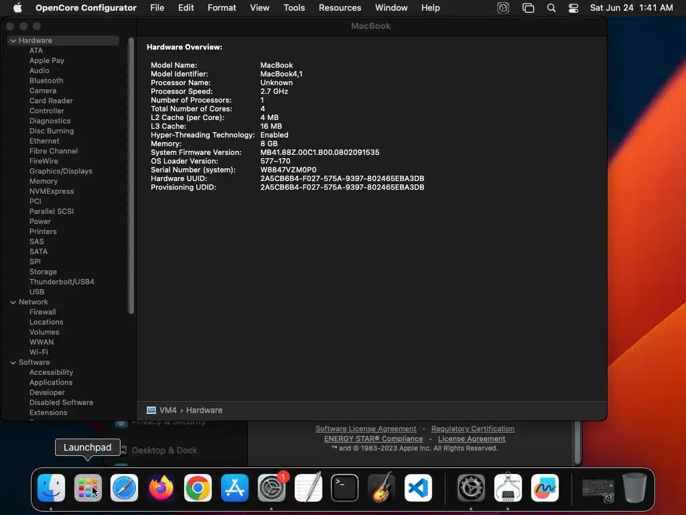Click the License Agreement link

pyautogui.click(x=472, y=439)
